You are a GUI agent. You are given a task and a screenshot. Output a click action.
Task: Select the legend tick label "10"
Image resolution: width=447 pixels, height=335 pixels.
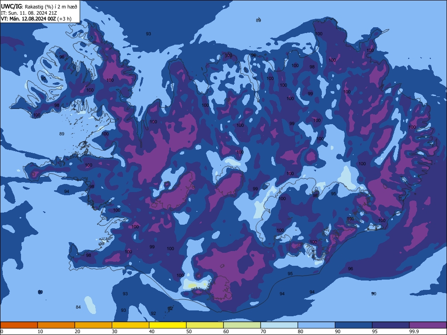pyautogui.click(x=40, y=331)
